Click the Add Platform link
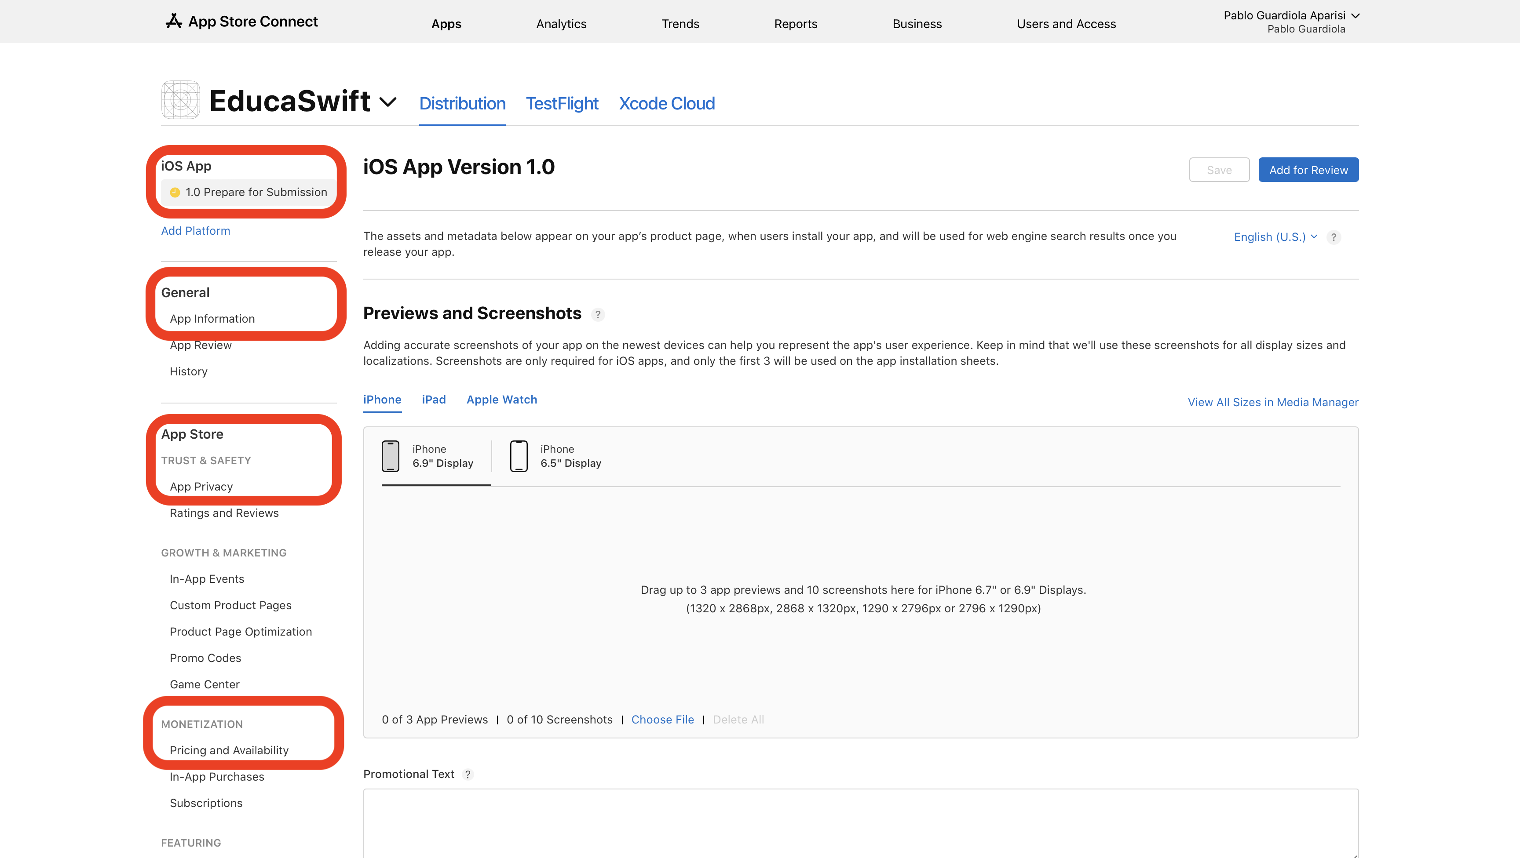 195,231
